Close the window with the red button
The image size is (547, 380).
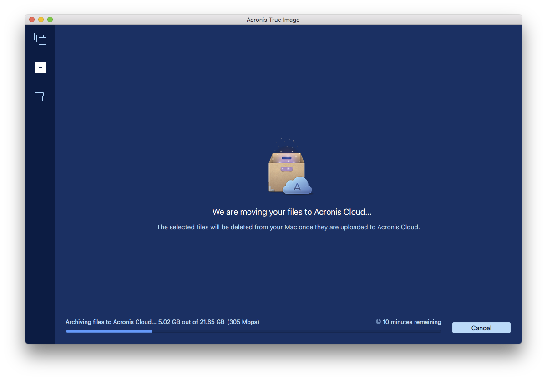[x=32, y=20]
